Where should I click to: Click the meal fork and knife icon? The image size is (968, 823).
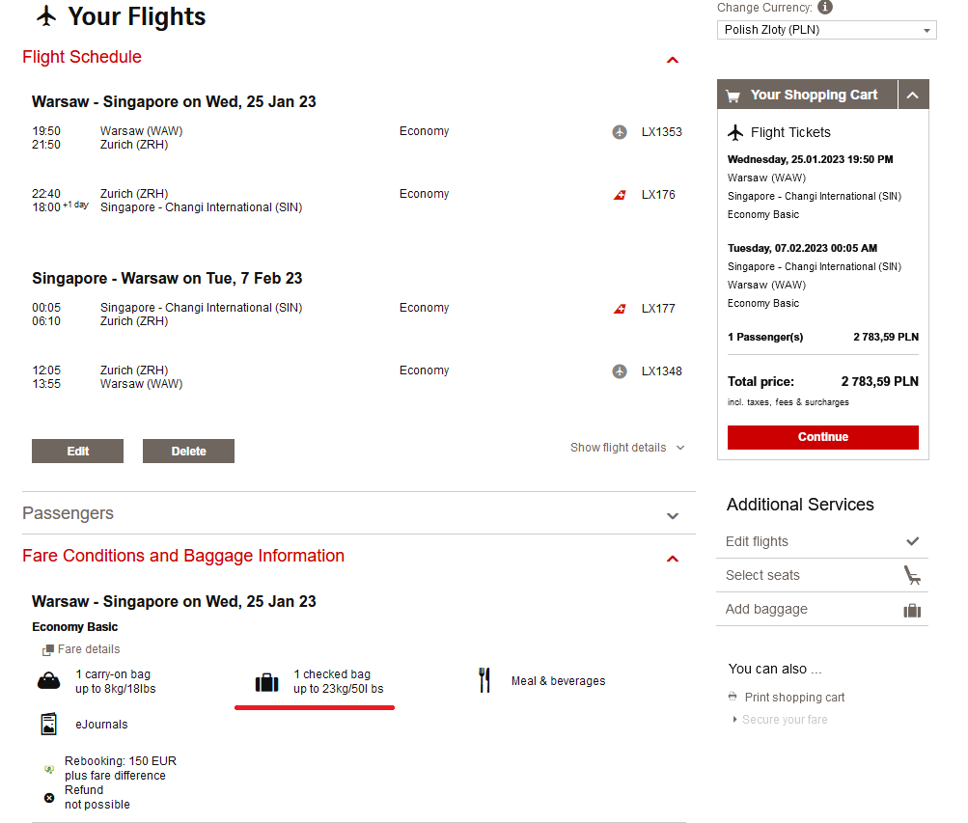point(484,680)
